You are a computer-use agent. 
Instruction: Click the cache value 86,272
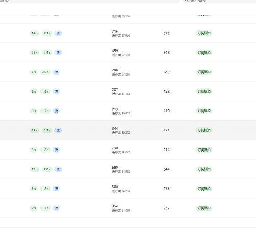click(x=126, y=133)
